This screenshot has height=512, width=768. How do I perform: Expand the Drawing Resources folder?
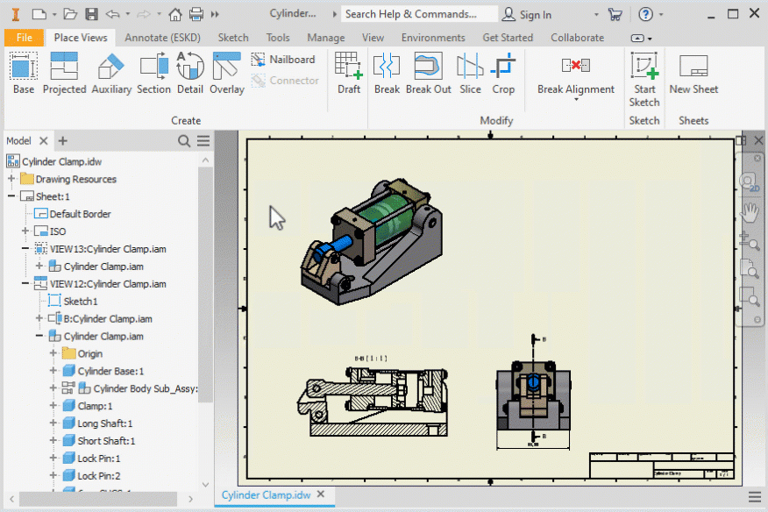(11, 179)
